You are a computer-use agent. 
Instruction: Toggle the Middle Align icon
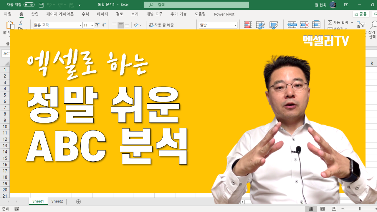click(121, 25)
